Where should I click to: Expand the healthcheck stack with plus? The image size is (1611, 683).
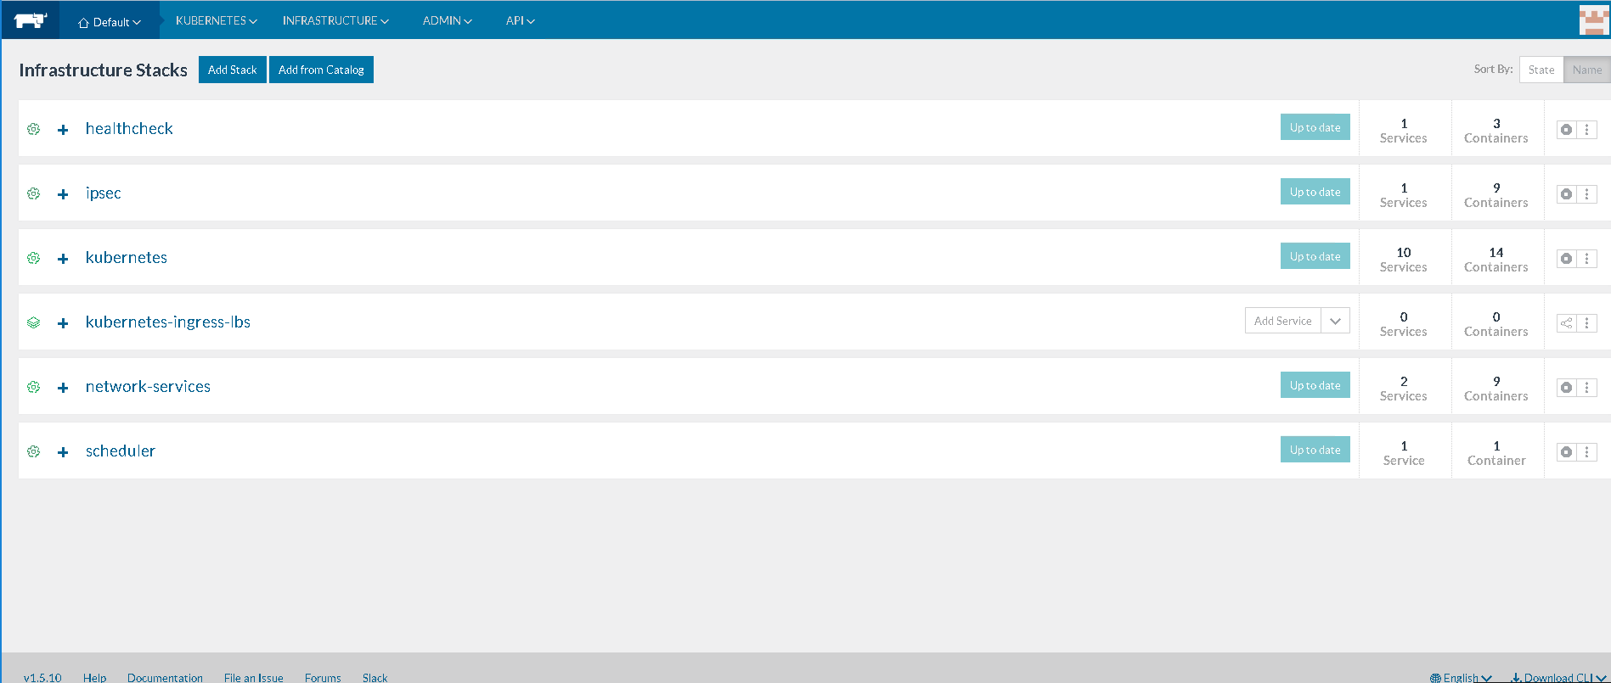(63, 130)
